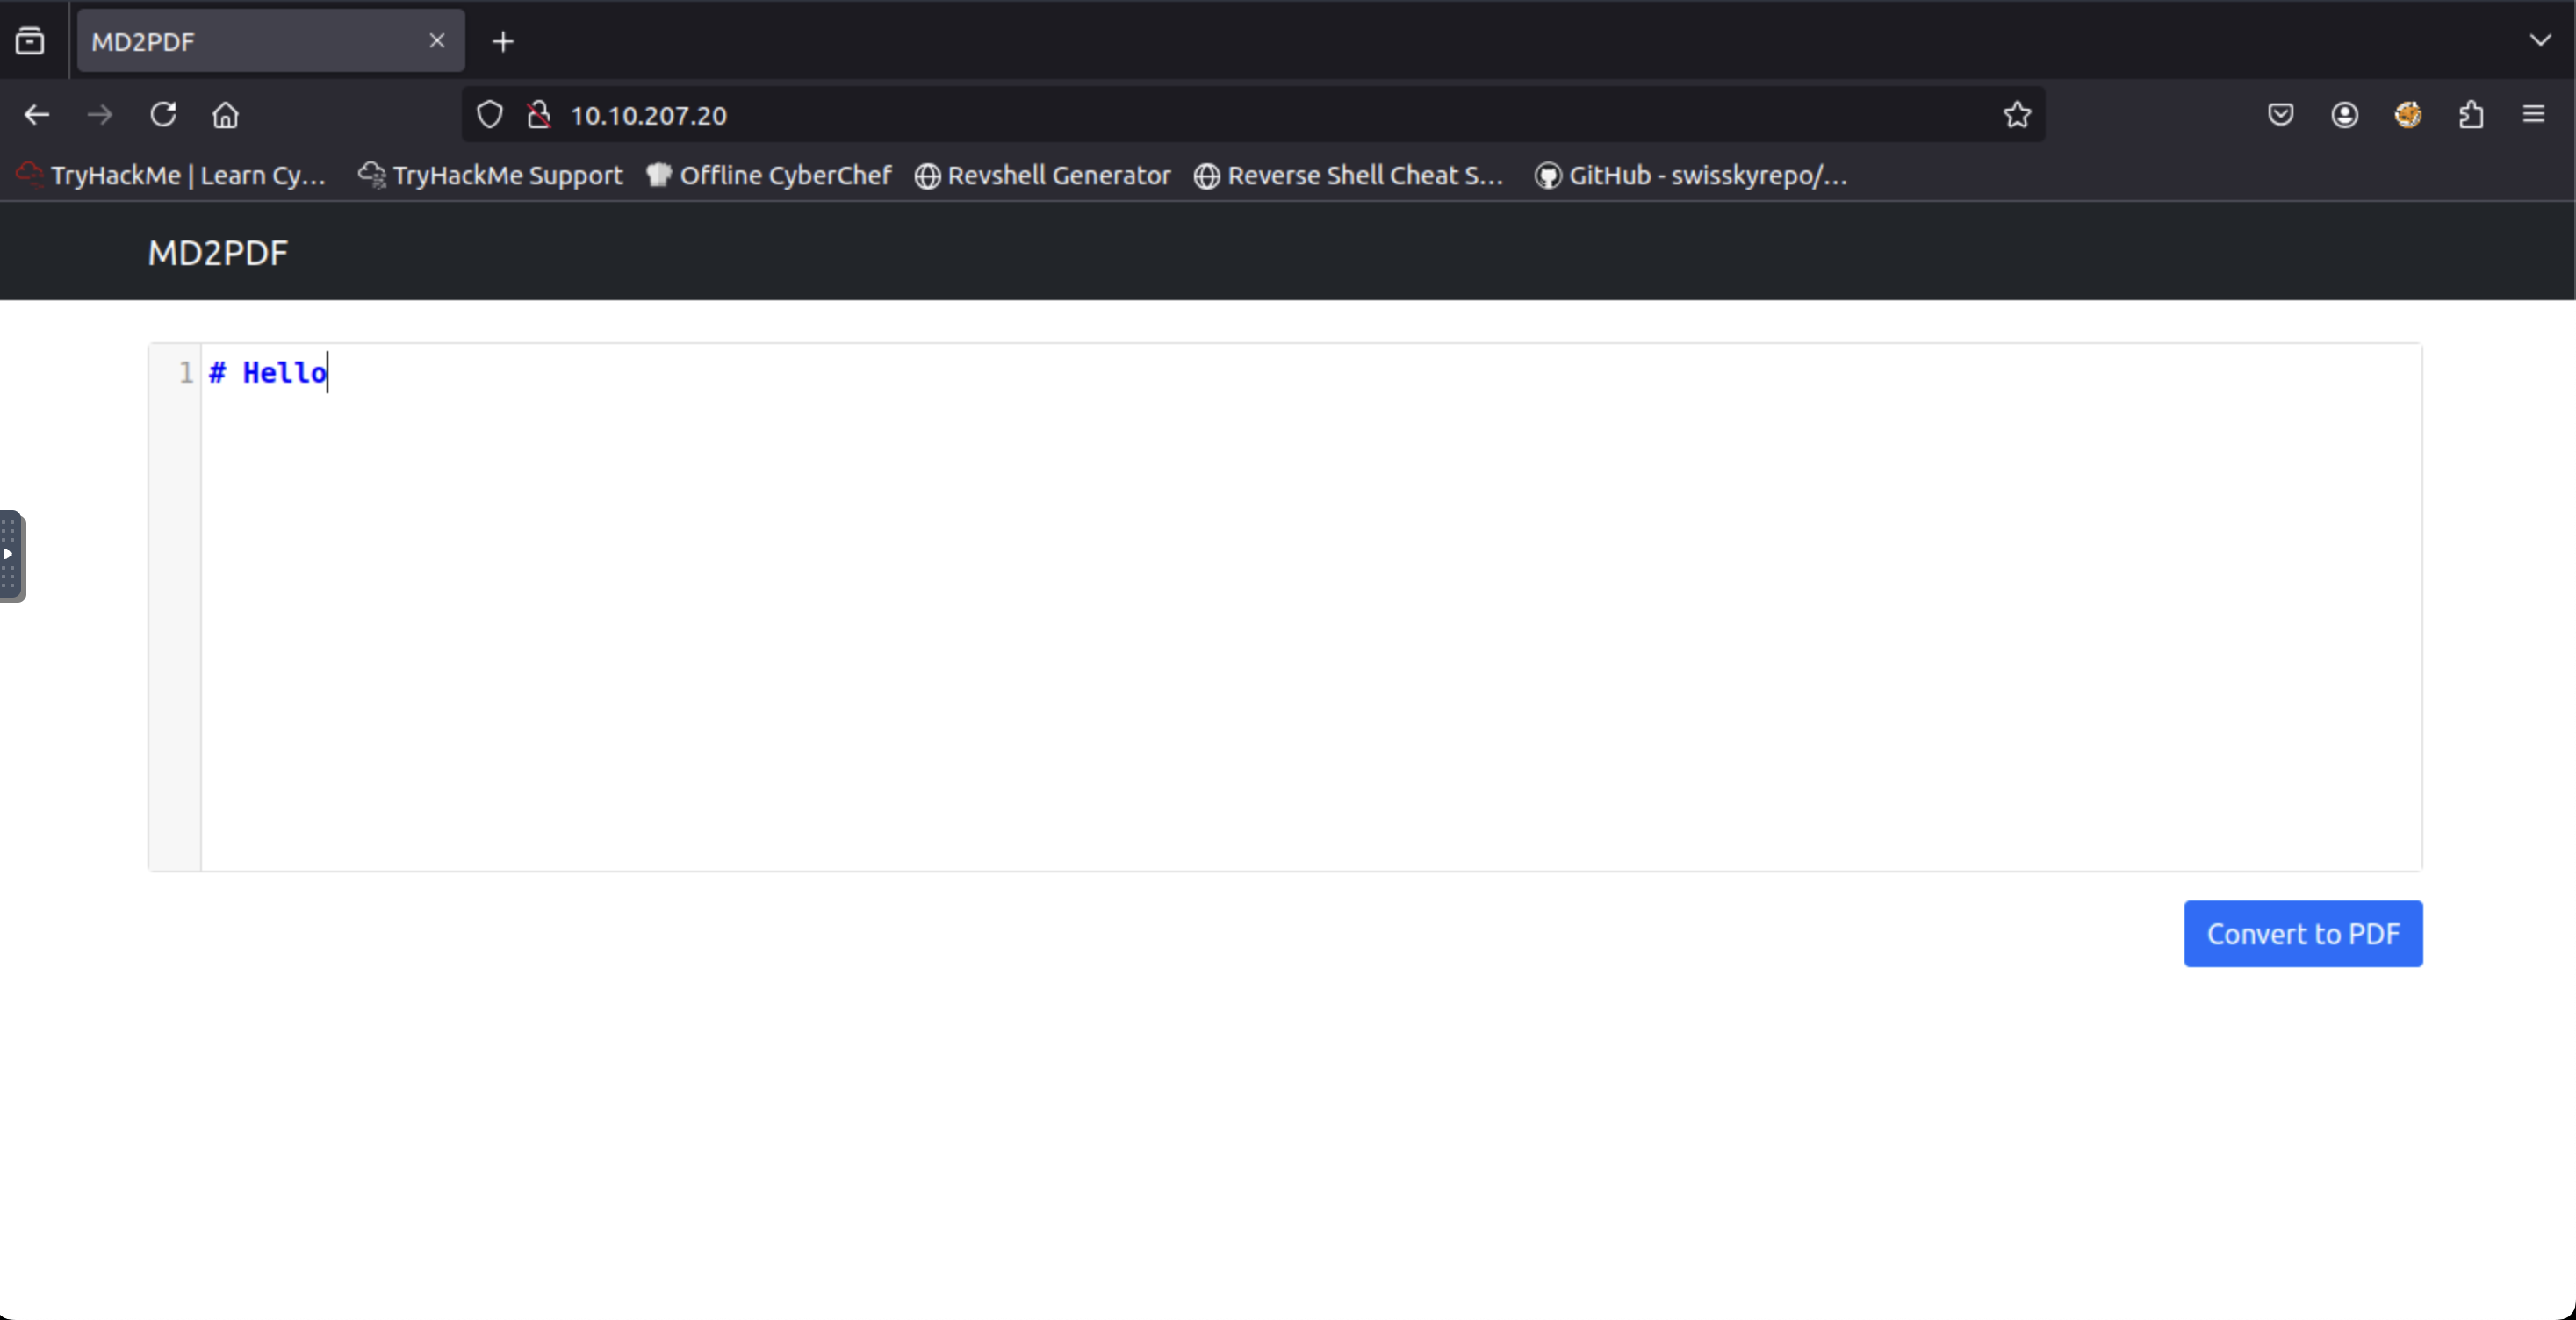The image size is (2576, 1320).
Task: Click the MD2PDF navbar brand title
Action: [218, 253]
